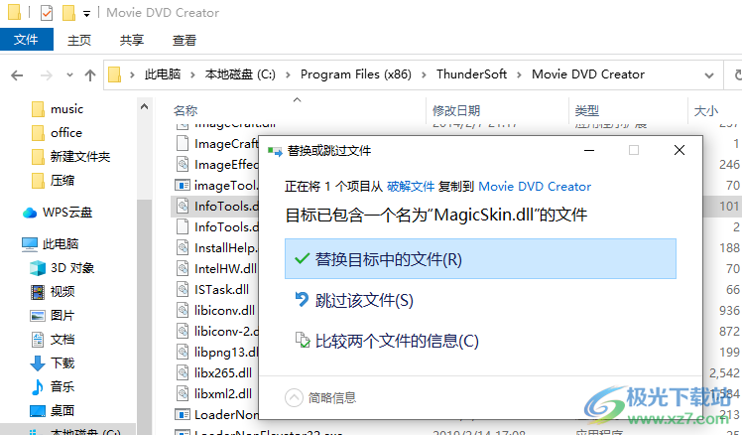The width and height of the screenshot is (742, 435).
Task: Switch to the 共享 ribbon tab
Action: [x=132, y=40]
